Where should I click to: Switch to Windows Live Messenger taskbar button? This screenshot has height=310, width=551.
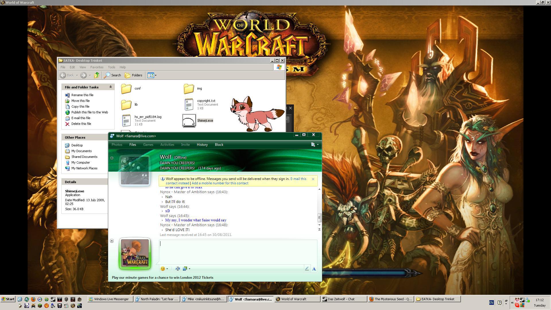(110, 299)
